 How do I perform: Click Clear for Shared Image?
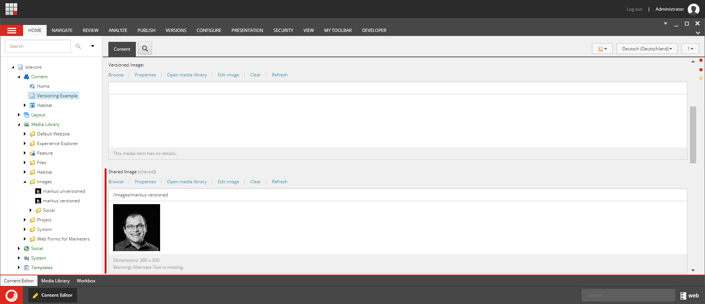coord(256,182)
